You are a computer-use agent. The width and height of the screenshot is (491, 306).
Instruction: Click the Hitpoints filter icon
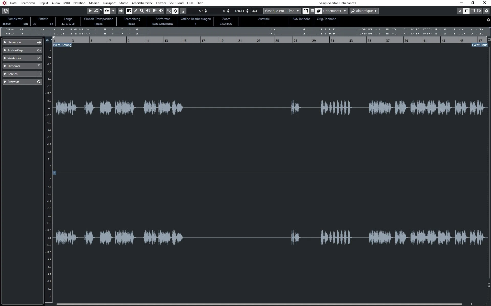(x=39, y=66)
